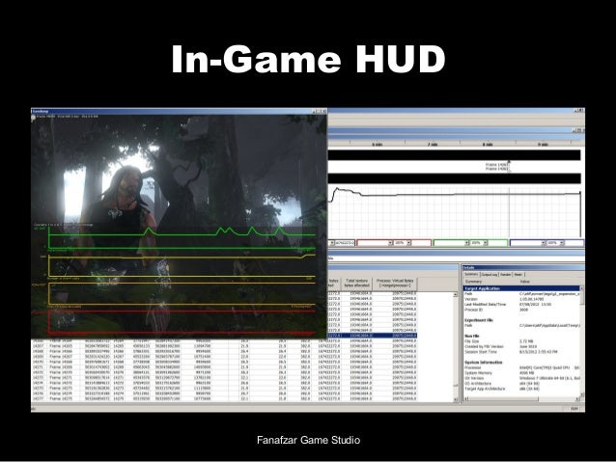Click the 9 min mark on timeline ruler

(x=543, y=145)
